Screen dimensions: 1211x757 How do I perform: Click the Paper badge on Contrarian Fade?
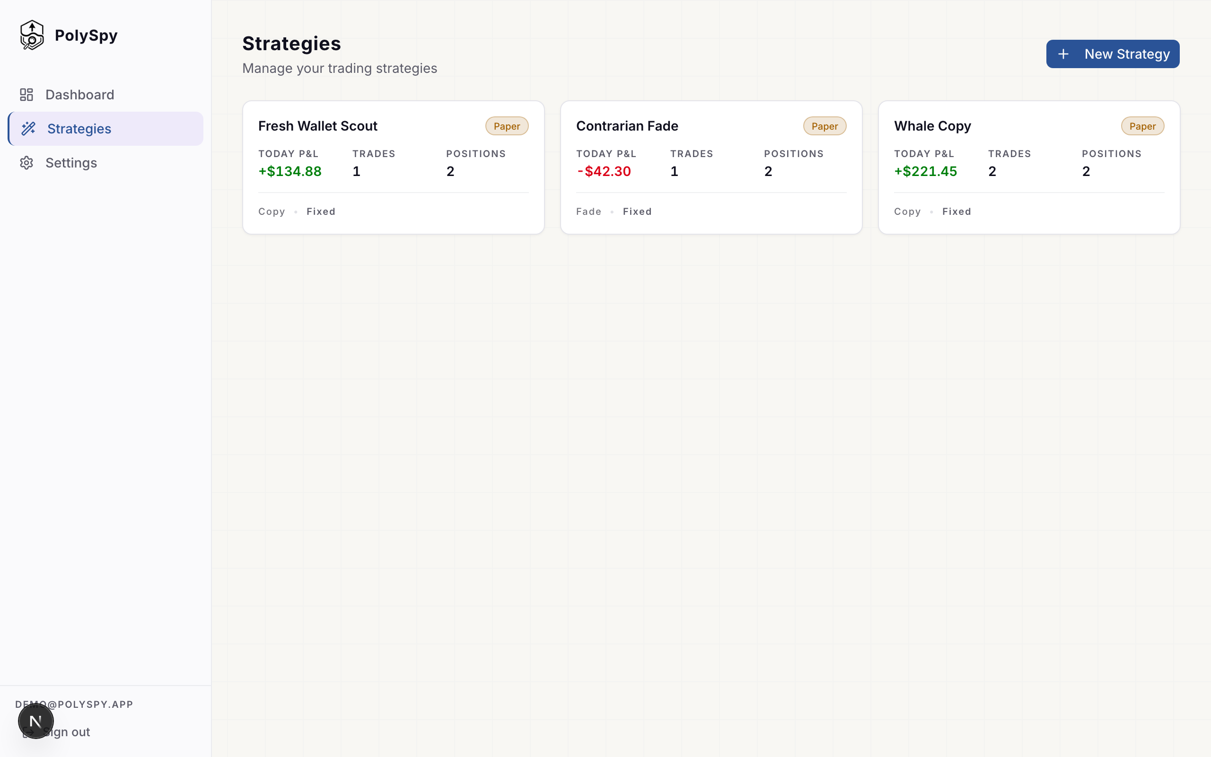click(x=824, y=126)
